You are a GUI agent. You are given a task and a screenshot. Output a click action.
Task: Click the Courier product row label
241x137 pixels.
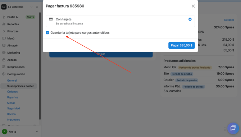pyautogui.click(x=168, y=80)
